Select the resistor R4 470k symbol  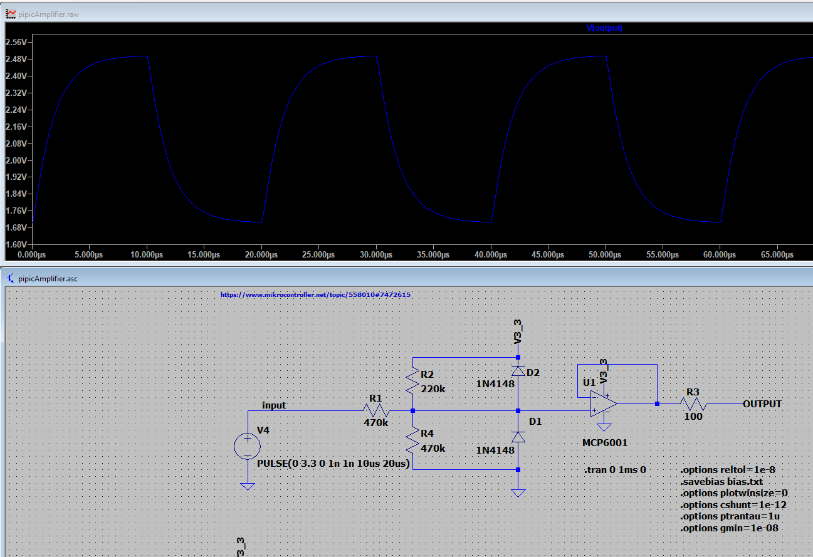click(413, 439)
